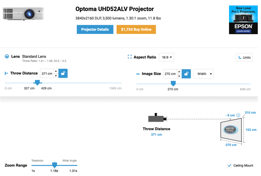Click the Lens icon beside Standard Lens

coord(7,57)
